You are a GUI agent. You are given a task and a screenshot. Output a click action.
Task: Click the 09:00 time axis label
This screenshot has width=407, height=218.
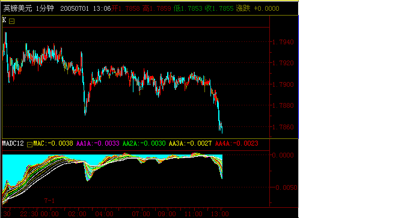click(167, 214)
